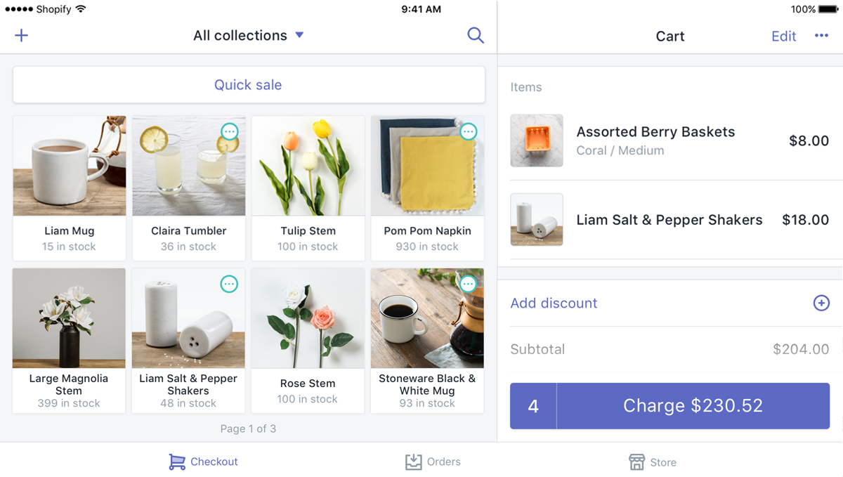Tap the Add discount link

[x=554, y=303]
